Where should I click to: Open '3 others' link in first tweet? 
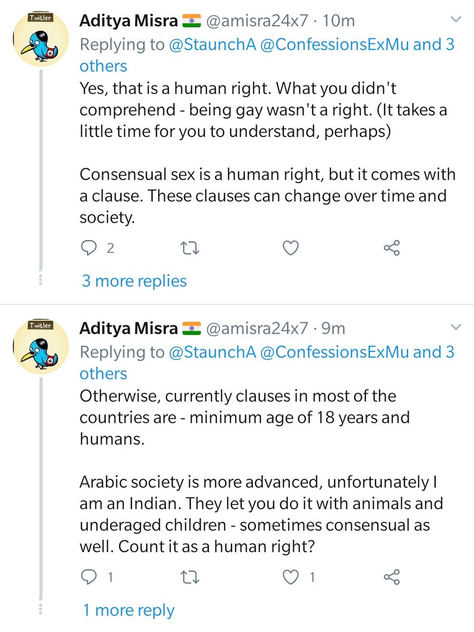[103, 66]
